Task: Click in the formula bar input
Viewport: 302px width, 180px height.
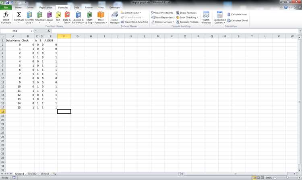Action: click(175, 31)
